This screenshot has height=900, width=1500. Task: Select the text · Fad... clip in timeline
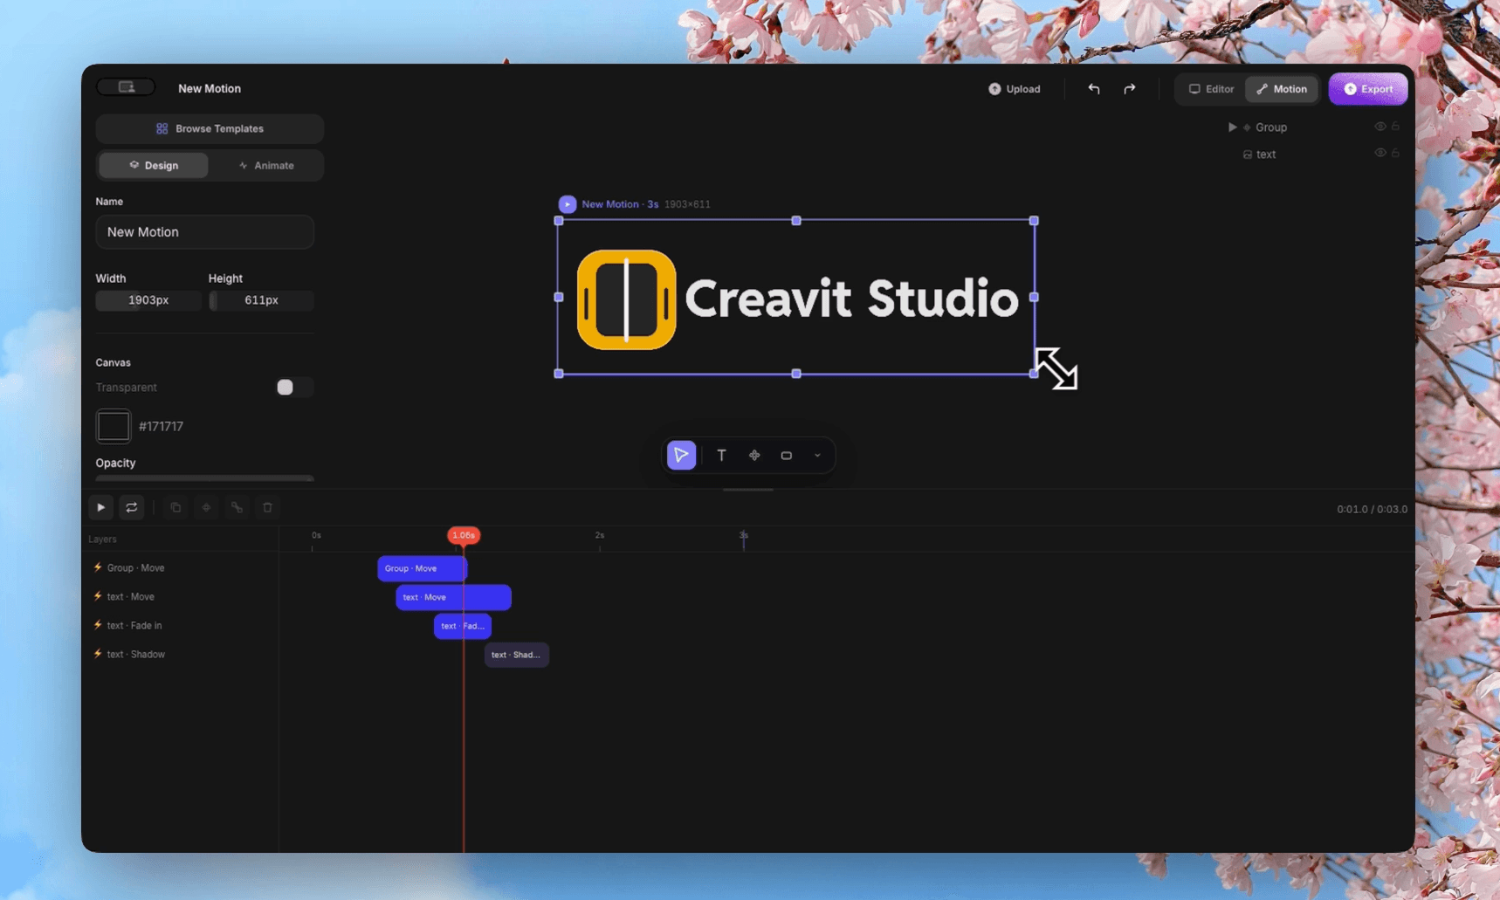click(x=463, y=626)
